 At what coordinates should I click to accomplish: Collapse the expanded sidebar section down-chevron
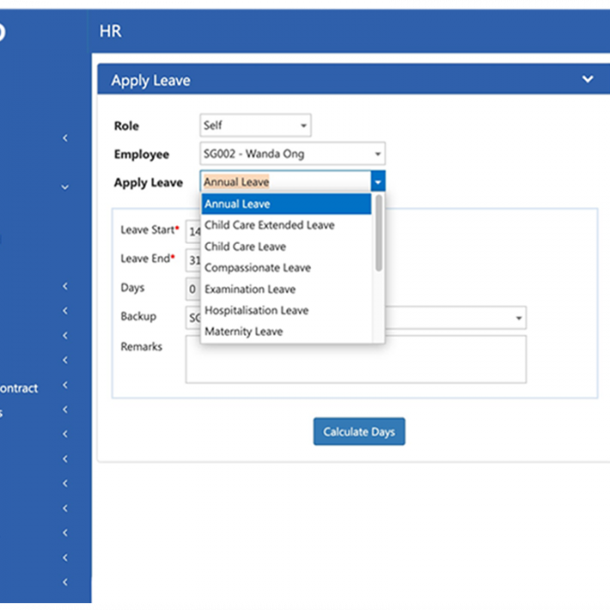click(65, 186)
